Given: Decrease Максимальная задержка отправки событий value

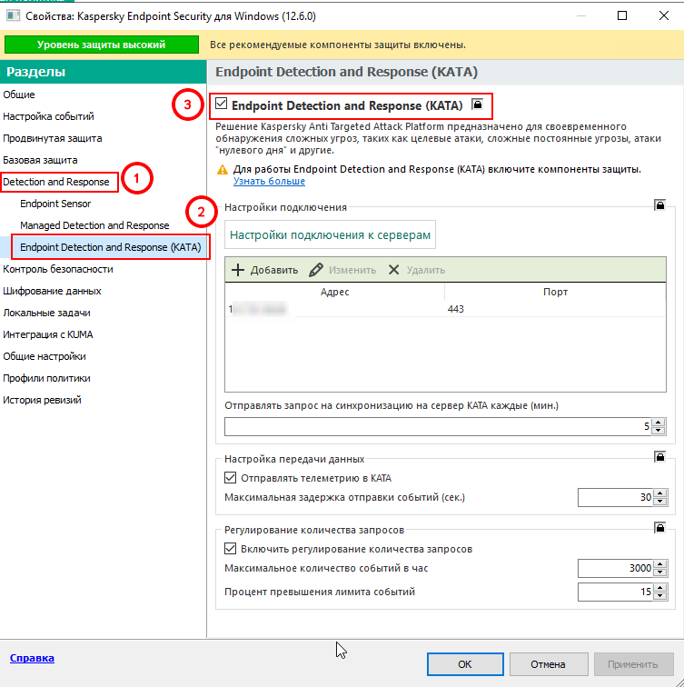Looking at the screenshot, I should click(659, 502).
